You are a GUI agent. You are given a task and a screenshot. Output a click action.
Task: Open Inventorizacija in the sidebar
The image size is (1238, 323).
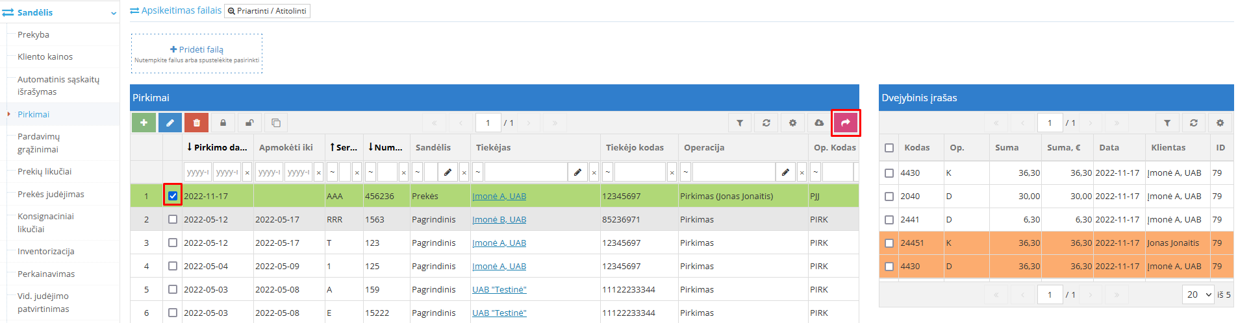coord(45,251)
